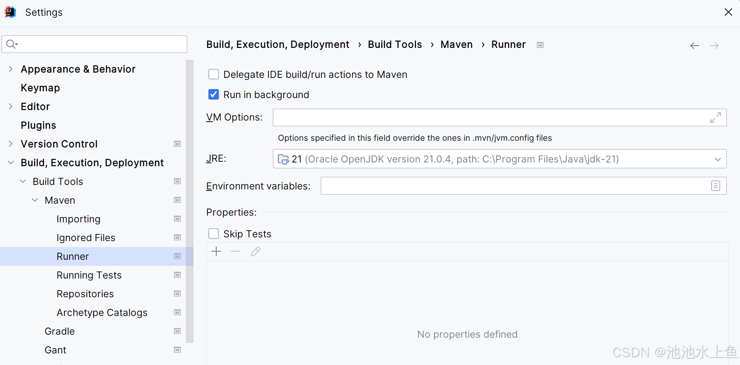Expand the VM Options field editor
740x365 pixels.
[x=715, y=118]
